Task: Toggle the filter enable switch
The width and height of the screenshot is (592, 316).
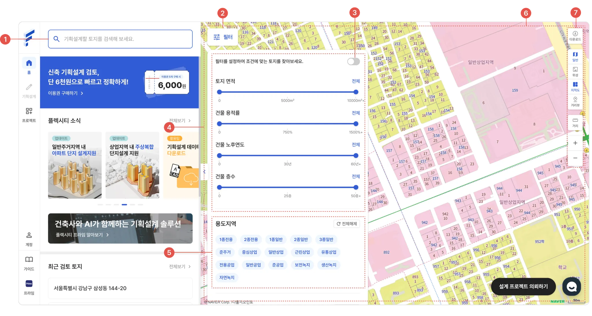Action: coord(353,61)
